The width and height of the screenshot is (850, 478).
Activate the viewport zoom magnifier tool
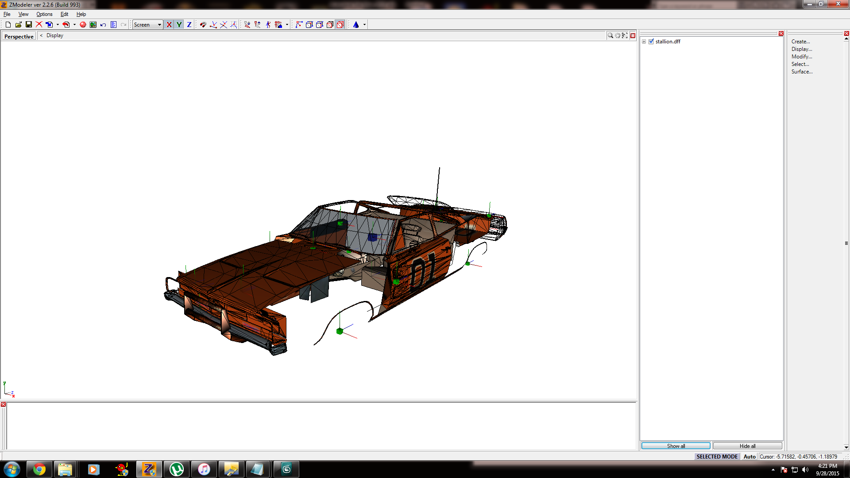(x=610, y=35)
